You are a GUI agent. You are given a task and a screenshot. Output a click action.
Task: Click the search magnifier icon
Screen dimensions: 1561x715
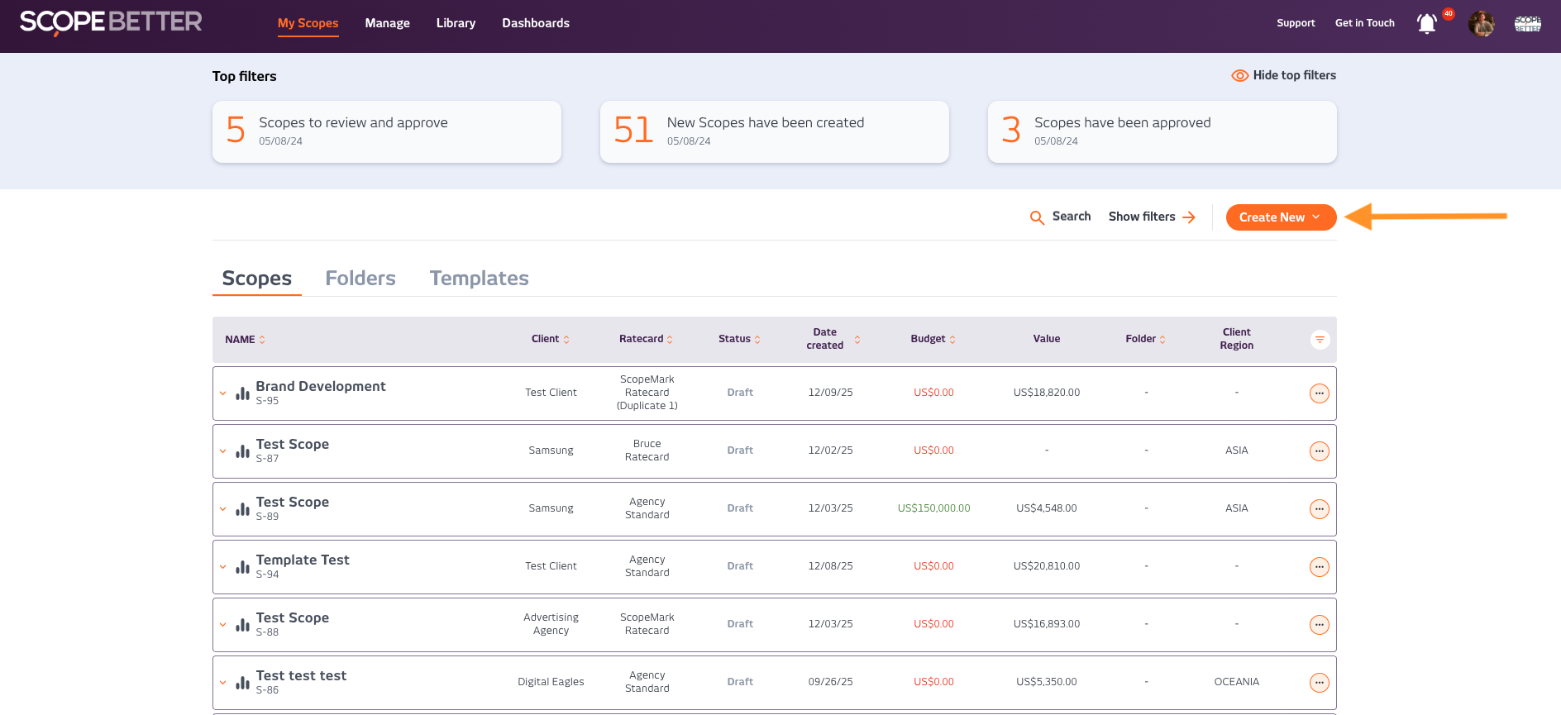tap(1037, 217)
